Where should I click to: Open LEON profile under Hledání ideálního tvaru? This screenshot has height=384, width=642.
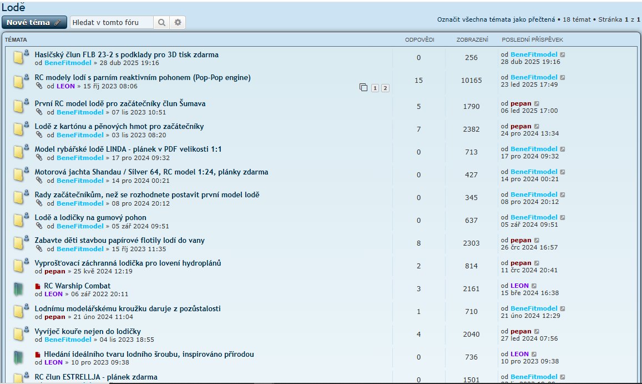(53, 362)
